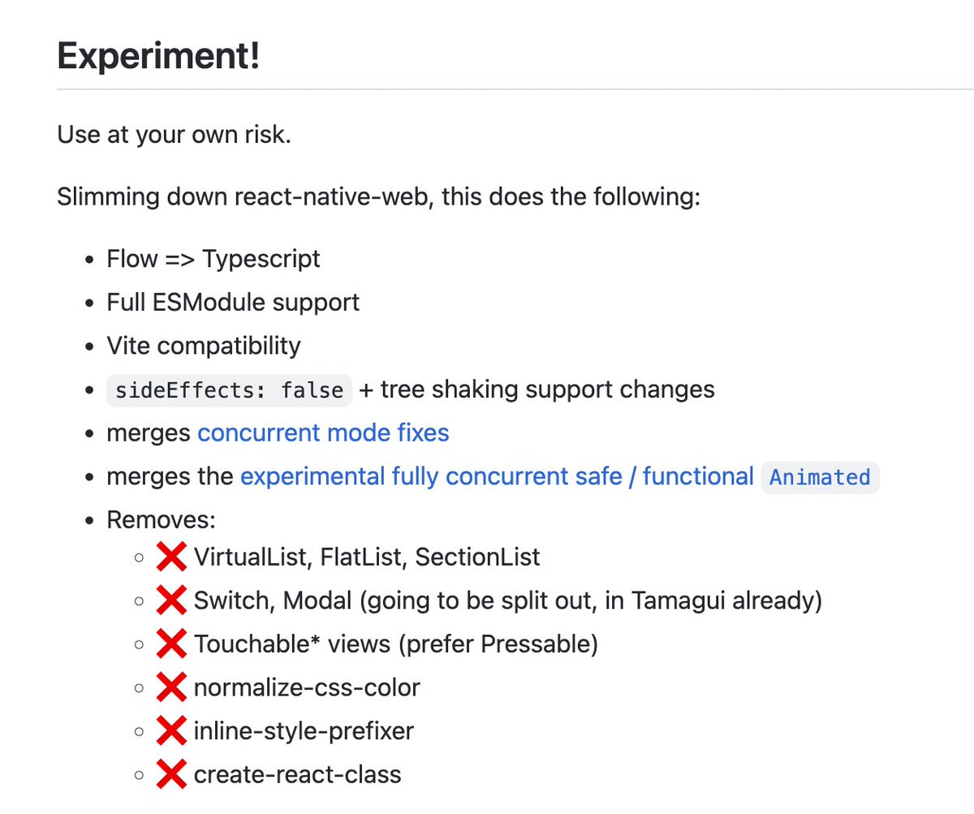Select the red X before create-react-class
Image resolution: width=974 pixels, height=814 pixels.
point(171,775)
